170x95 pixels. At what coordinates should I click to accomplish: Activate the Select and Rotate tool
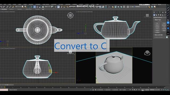(x=37, y=7)
